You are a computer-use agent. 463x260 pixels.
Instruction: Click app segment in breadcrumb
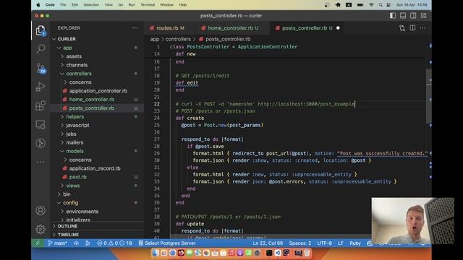click(154, 39)
